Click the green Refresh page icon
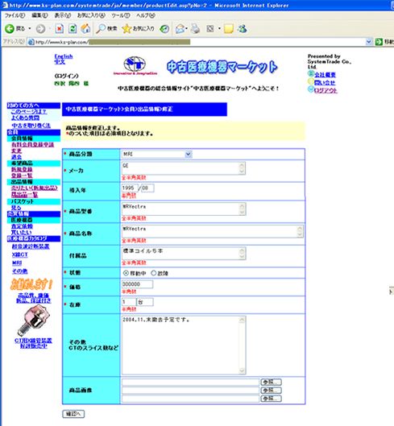 (73, 28)
